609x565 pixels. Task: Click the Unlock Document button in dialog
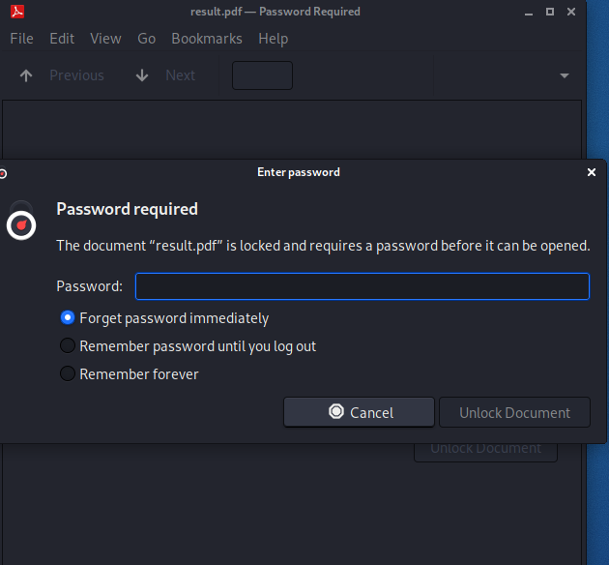[x=514, y=412]
